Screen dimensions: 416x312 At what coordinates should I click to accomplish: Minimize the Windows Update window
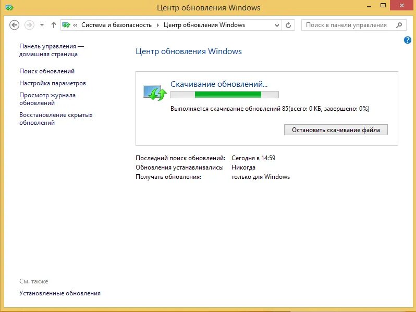(x=369, y=6)
